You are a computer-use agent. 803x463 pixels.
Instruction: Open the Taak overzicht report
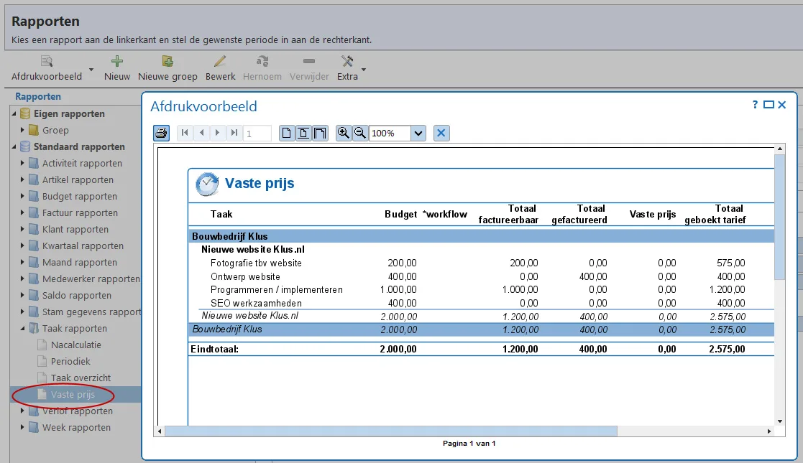coord(81,378)
